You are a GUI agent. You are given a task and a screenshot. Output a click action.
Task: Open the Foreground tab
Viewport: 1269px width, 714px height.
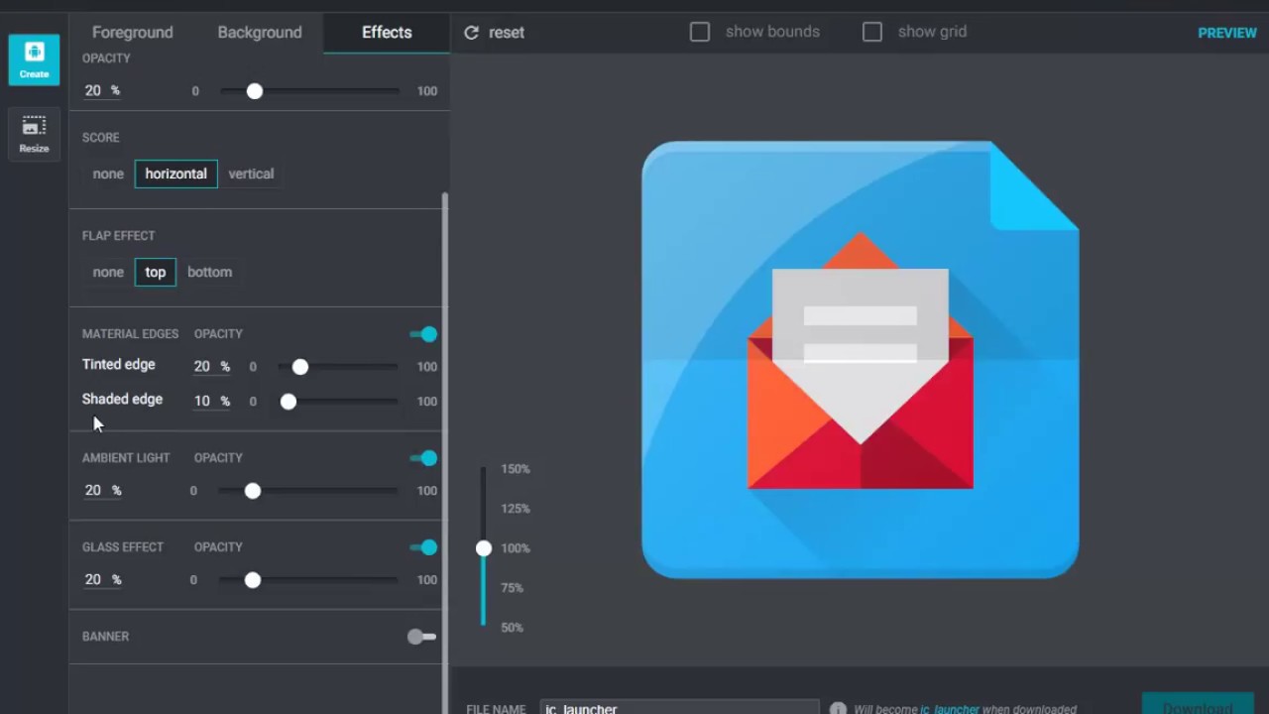(132, 32)
